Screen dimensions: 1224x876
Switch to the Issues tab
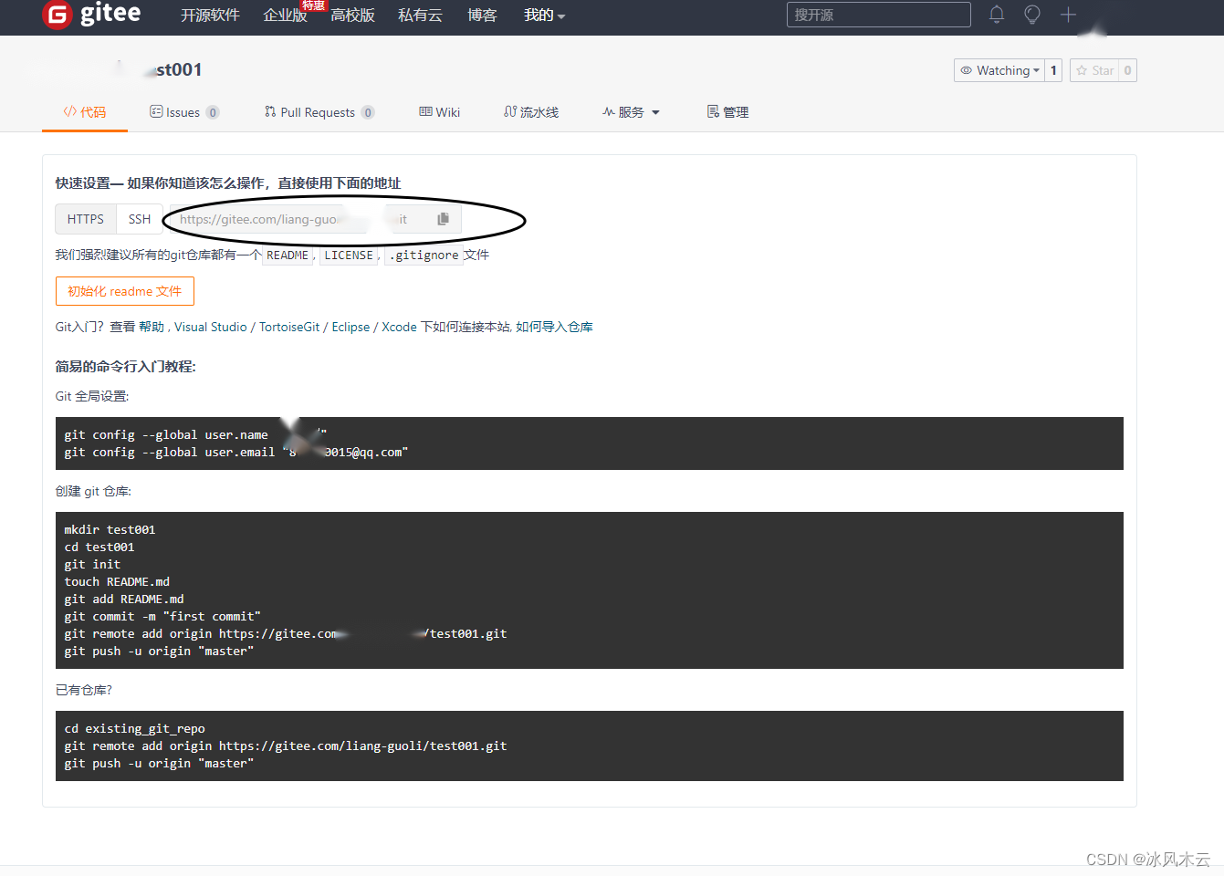point(184,112)
